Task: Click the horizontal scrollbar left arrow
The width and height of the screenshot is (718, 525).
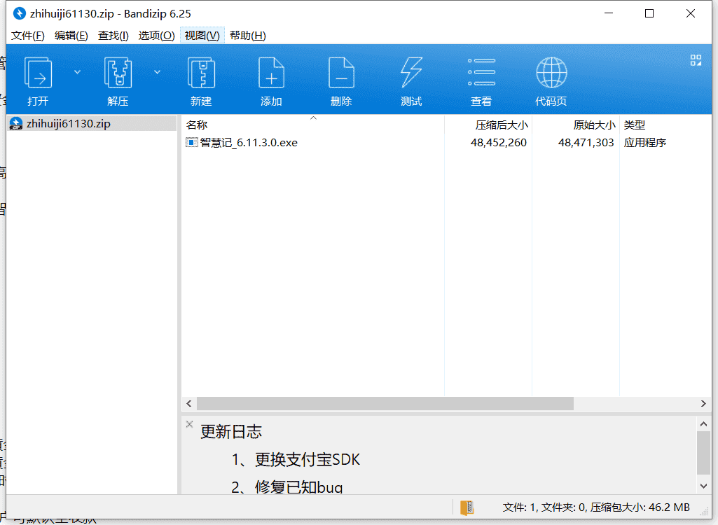Action: 189,404
